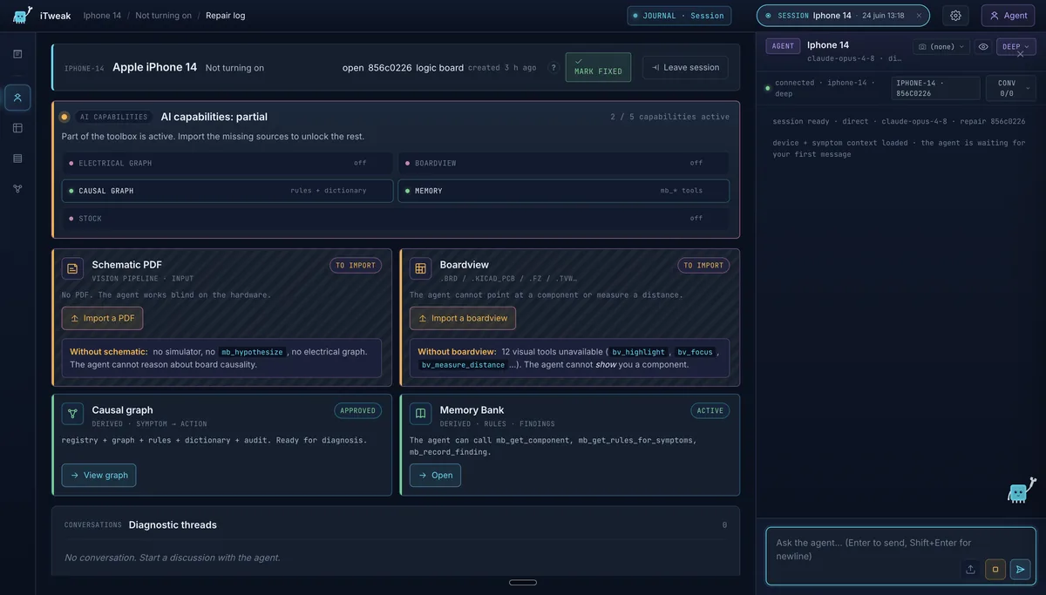Click 'open 856c0226 logic board' text

click(x=403, y=68)
